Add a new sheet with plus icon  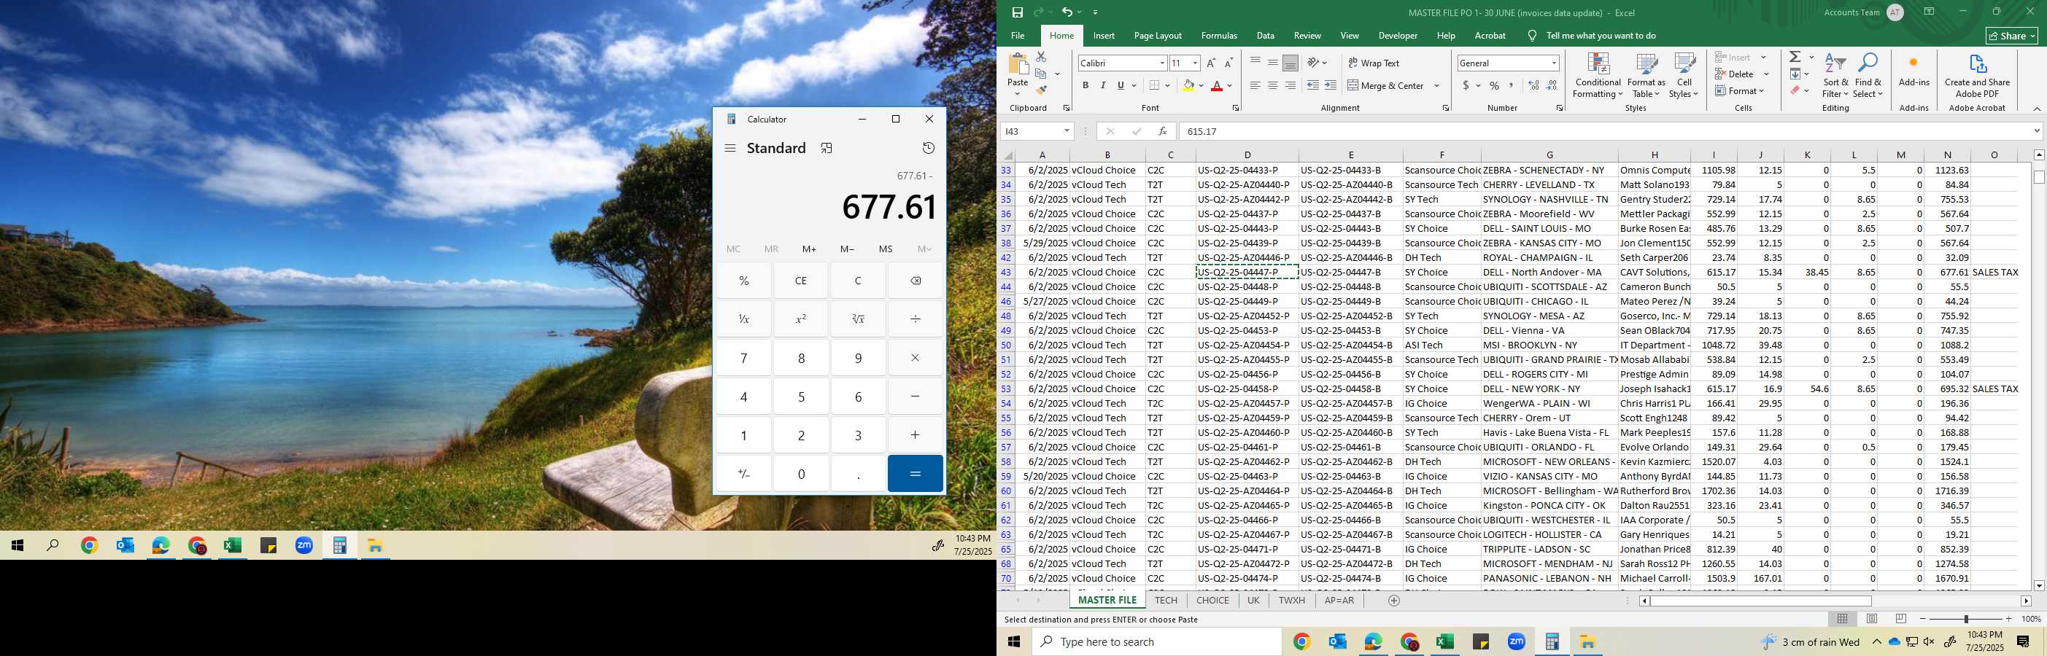[1394, 601]
